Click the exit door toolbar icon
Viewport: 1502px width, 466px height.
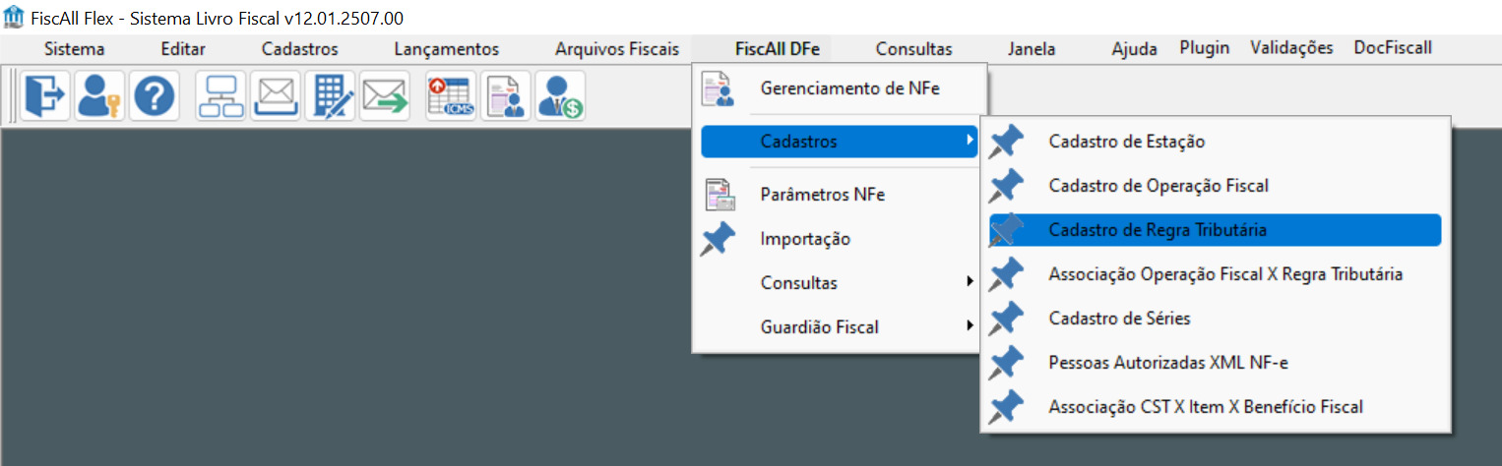click(x=44, y=96)
